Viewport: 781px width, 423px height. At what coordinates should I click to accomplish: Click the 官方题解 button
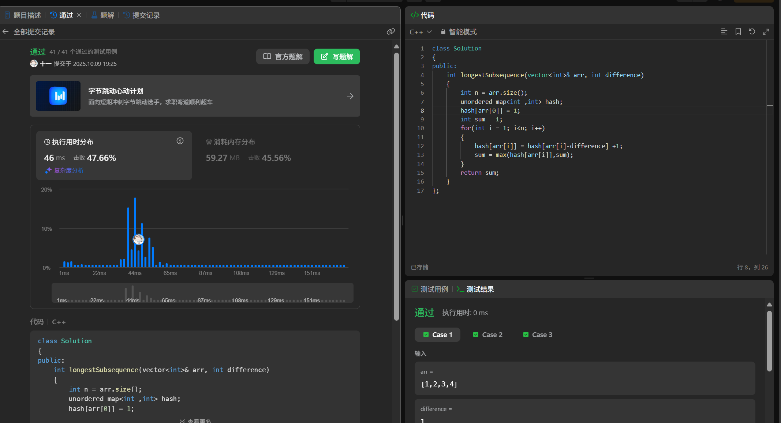point(283,57)
